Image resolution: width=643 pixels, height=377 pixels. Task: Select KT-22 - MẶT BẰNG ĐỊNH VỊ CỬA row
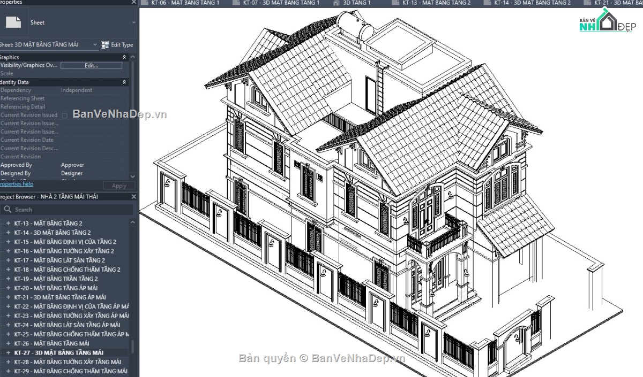coord(71,306)
